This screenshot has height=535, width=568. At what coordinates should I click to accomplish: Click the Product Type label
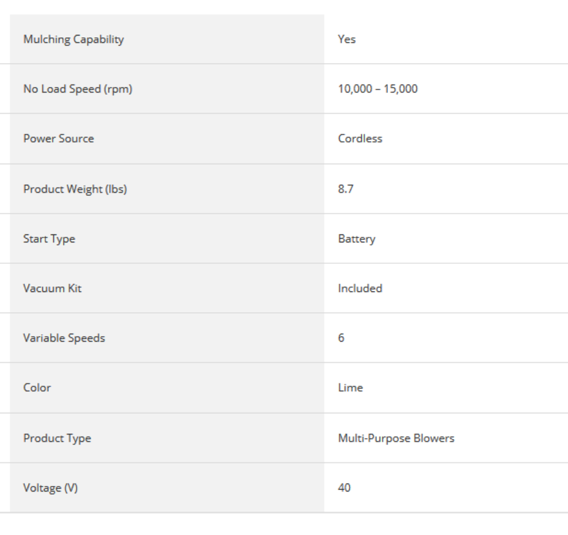pos(57,438)
